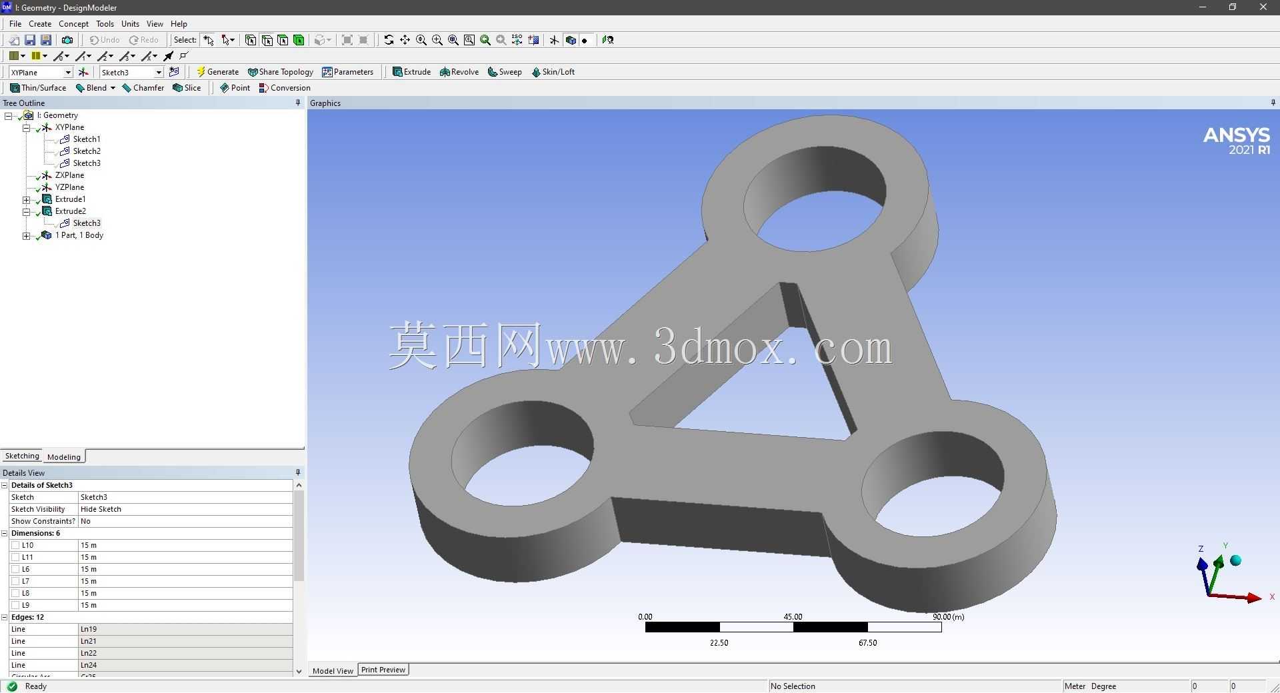Click the Look At Face icon
This screenshot has width=1280, height=693.
(x=607, y=40)
